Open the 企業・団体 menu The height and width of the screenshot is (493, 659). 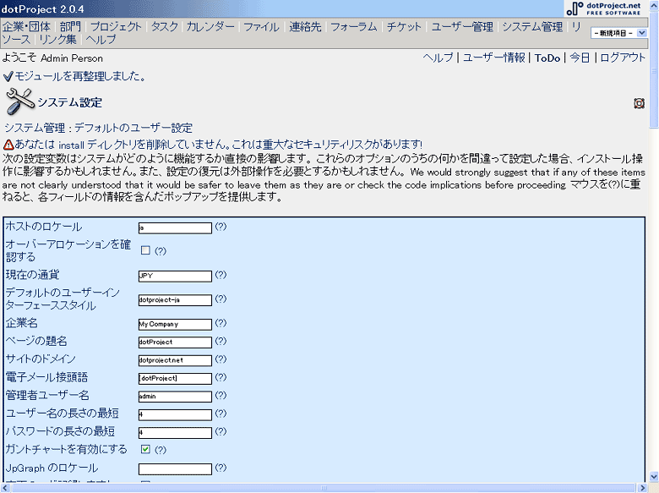tap(26, 26)
